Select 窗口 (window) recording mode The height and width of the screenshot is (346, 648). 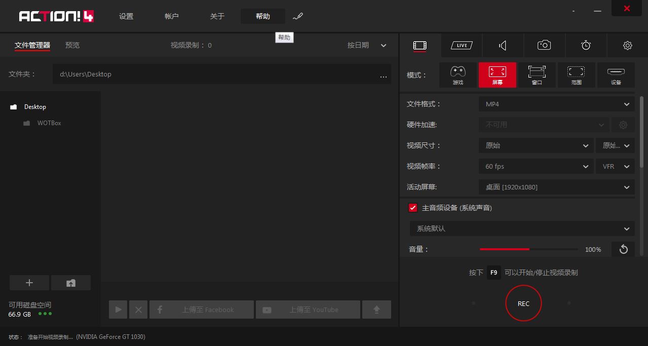537,75
